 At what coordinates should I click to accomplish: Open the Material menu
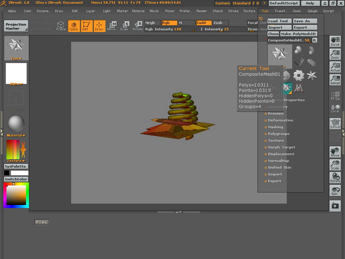[x=138, y=11]
